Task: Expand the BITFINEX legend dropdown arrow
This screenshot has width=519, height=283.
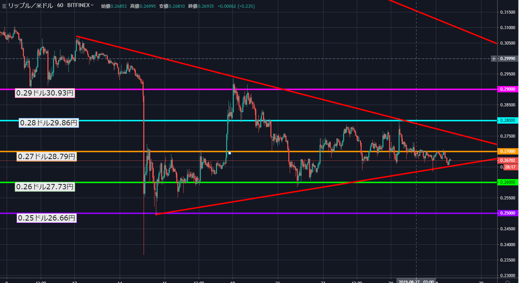Action: 92,6
